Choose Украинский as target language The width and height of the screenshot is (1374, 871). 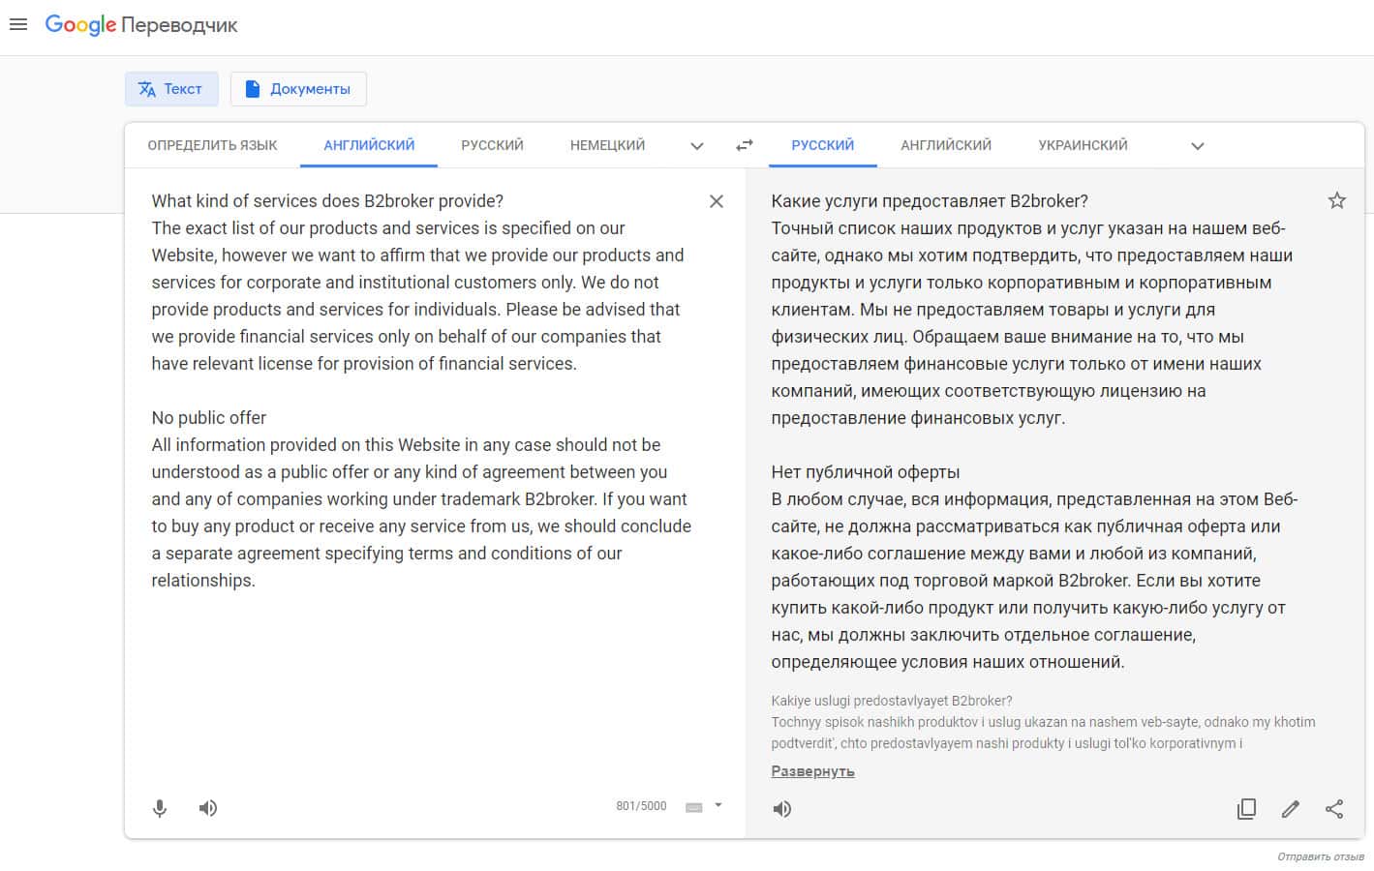[x=1083, y=145]
